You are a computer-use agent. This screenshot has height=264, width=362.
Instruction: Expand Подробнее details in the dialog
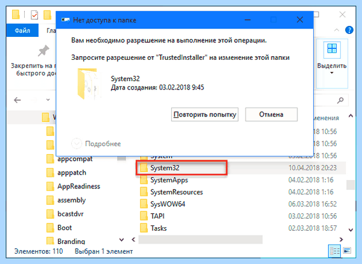click(x=96, y=144)
